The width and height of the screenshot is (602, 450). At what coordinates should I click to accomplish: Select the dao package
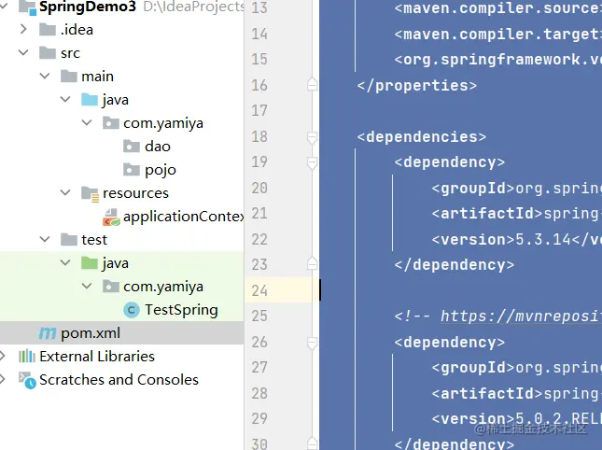pos(158,147)
